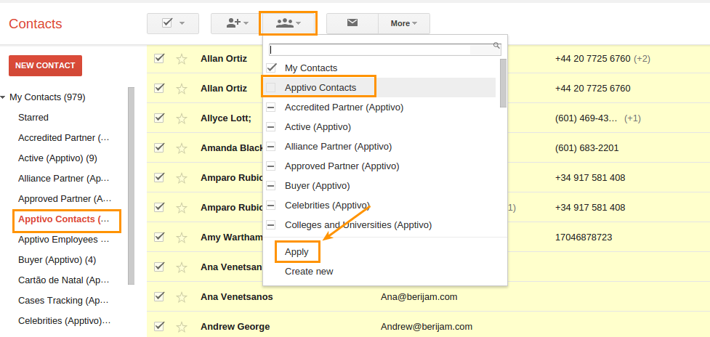Click the email envelope icon

click(352, 23)
